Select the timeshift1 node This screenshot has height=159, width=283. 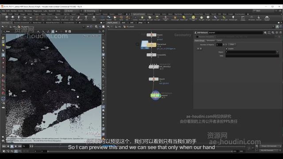(151, 55)
